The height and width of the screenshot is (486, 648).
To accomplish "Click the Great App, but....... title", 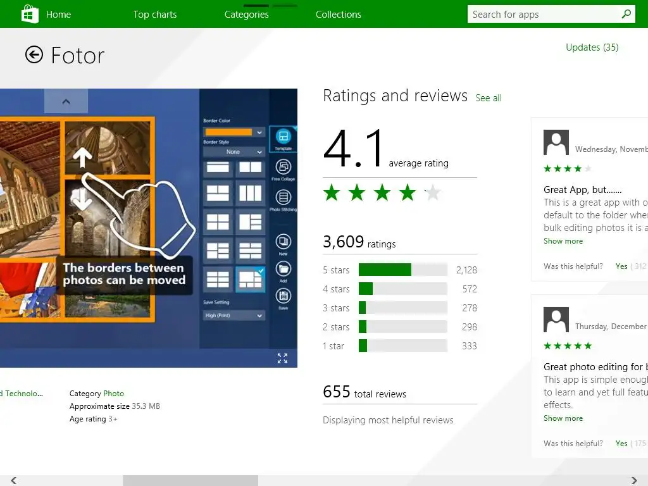I will 582,190.
